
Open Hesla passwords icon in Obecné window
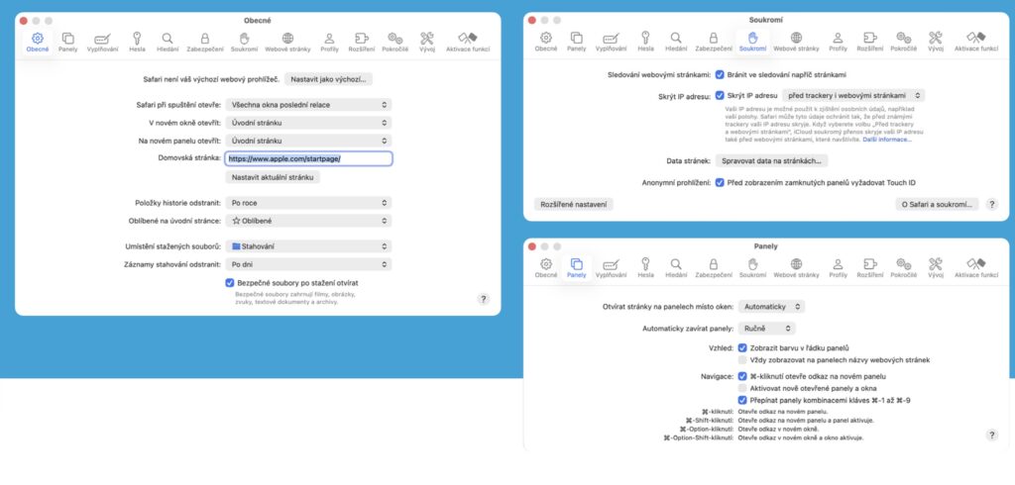(x=137, y=42)
